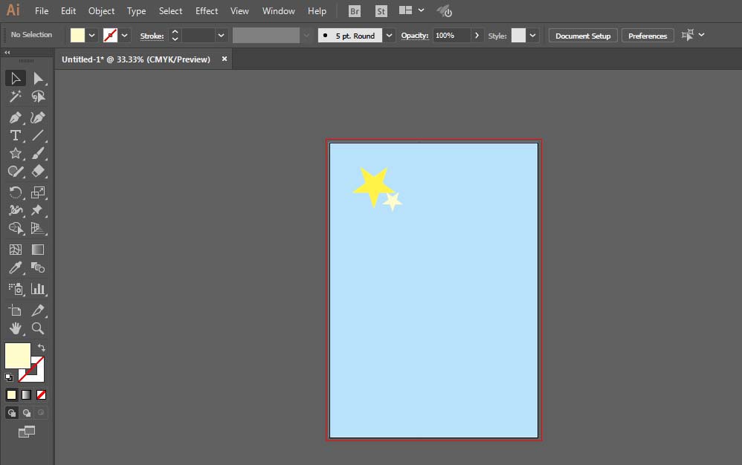Select the Direct Selection tool
742x465 pixels.
[x=39, y=78]
